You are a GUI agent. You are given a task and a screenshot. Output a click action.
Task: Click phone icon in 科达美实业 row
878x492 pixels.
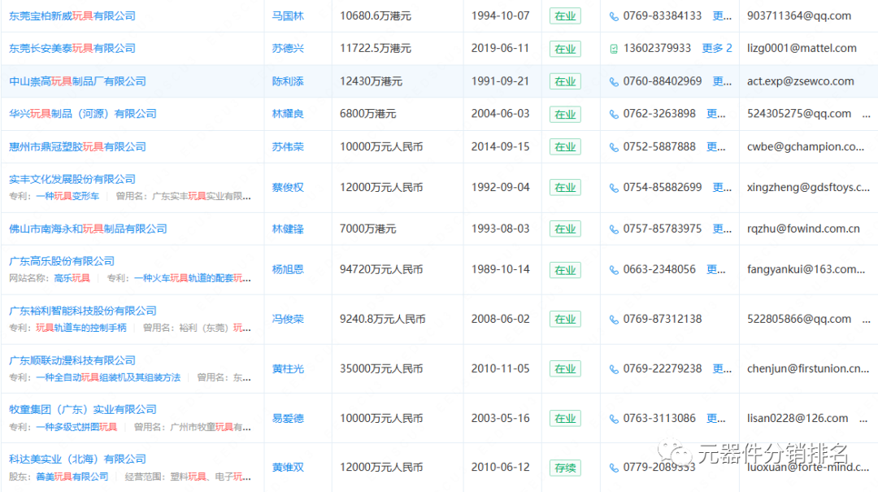click(614, 468)
